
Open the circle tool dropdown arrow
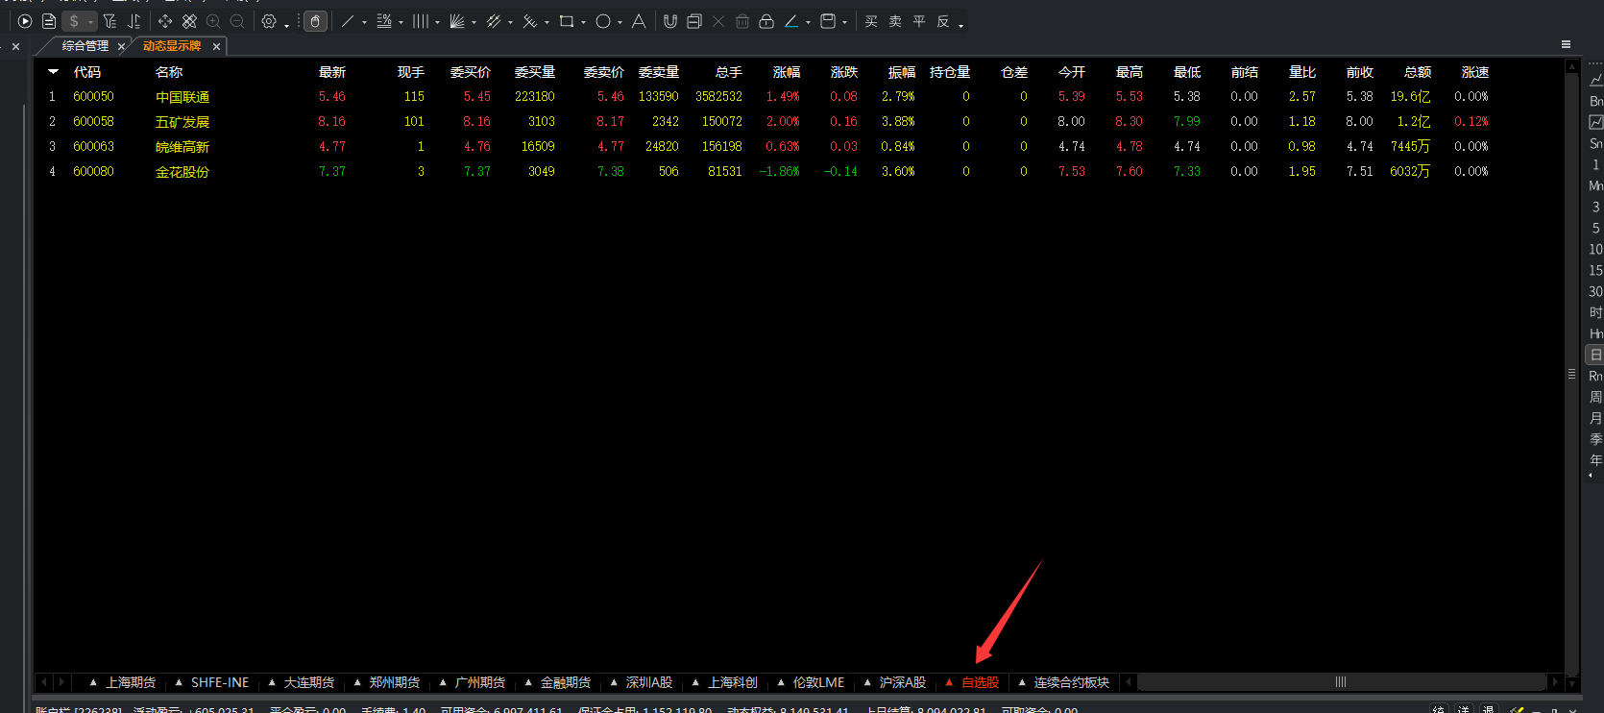(x=620, y=22)
